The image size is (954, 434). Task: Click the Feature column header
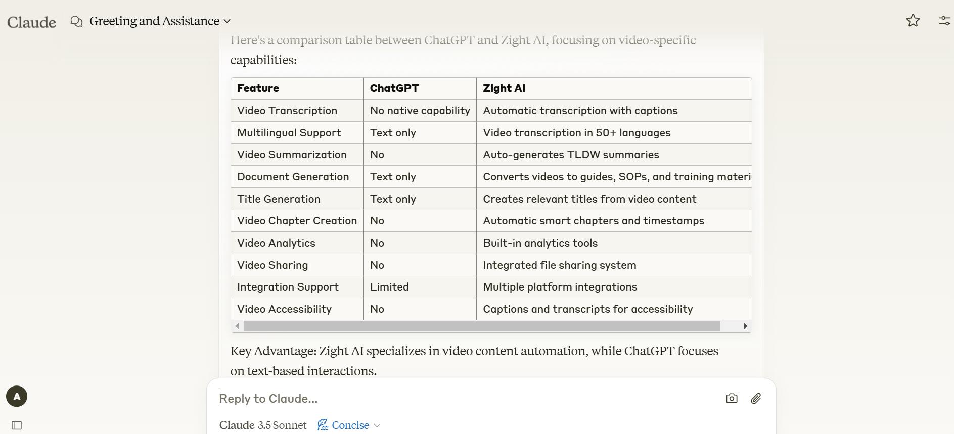pos(258,88)
